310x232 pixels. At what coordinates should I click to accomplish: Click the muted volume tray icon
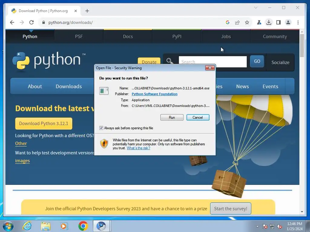pos(279,226)
